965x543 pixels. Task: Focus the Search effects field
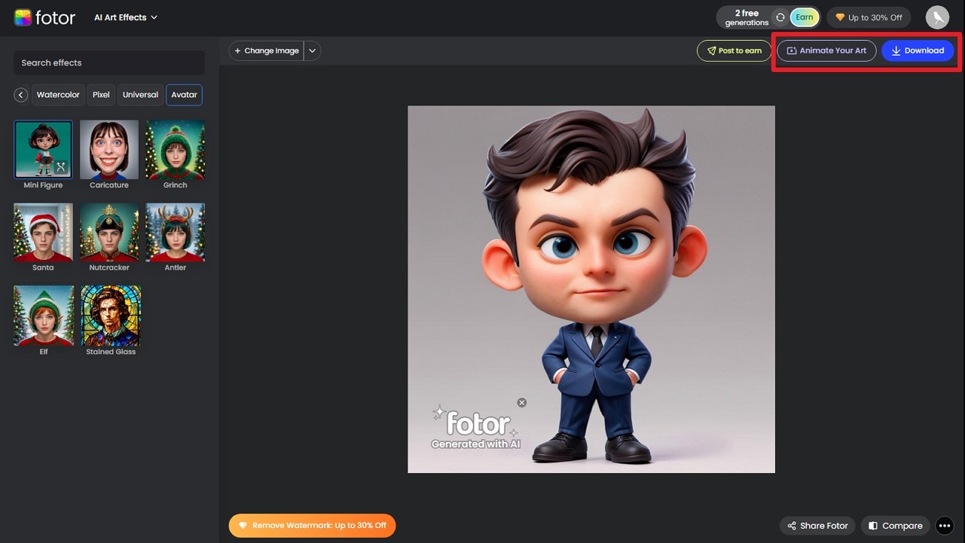[x=109, y=62]
